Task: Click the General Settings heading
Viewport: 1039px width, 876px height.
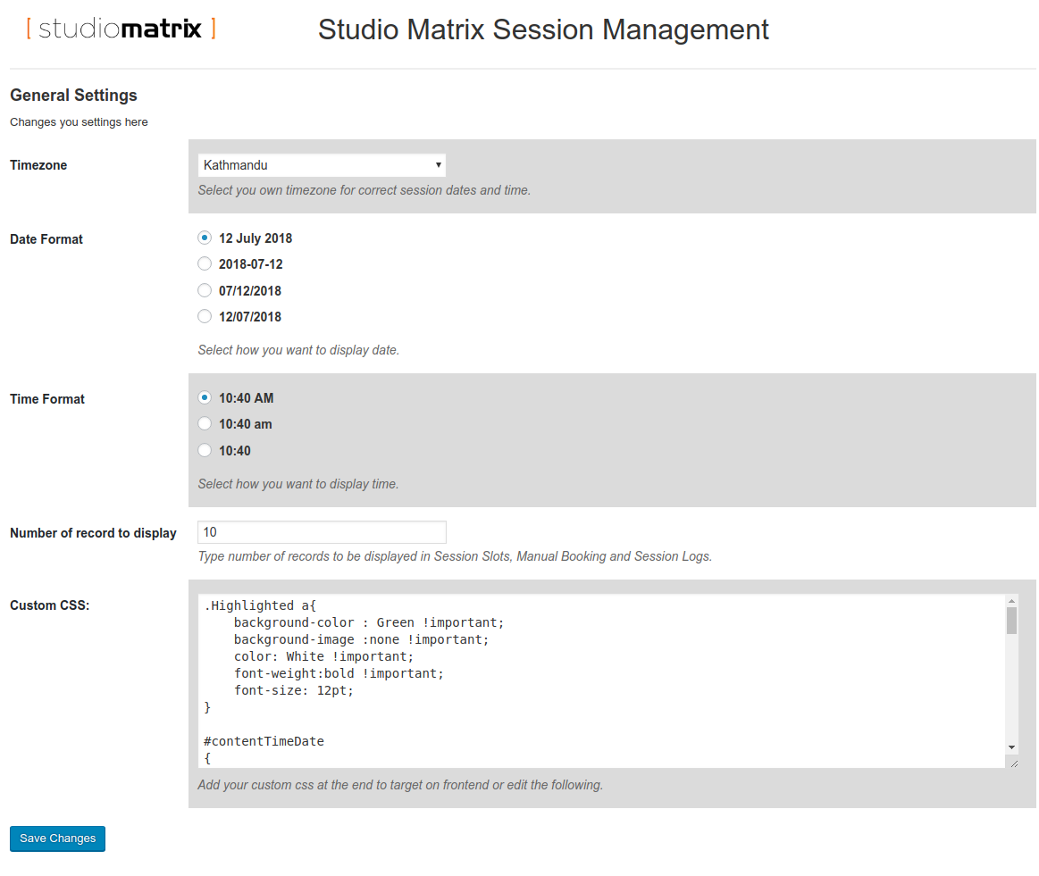Action: (73, 96)
